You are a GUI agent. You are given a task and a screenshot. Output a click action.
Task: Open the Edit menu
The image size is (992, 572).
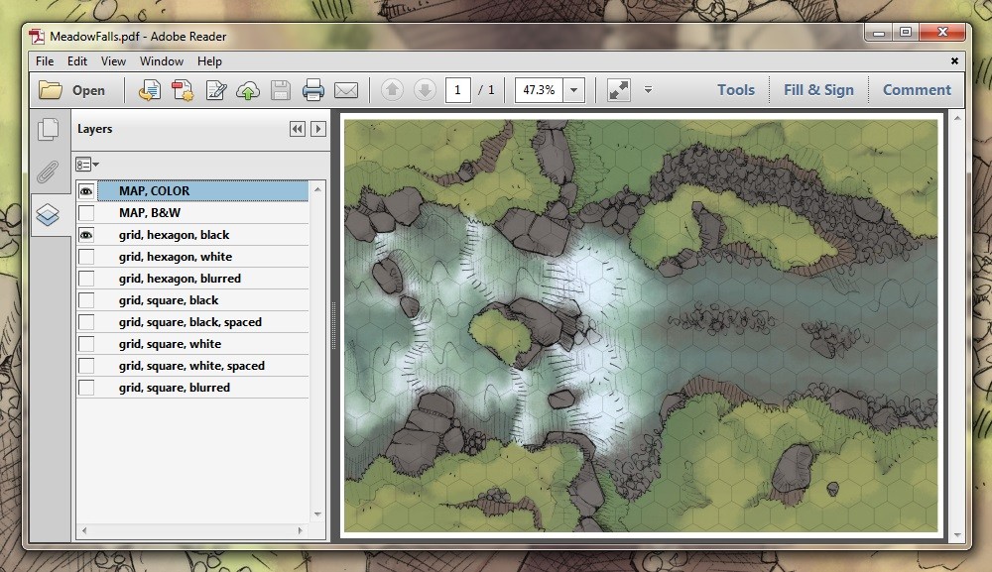point(77,61)
